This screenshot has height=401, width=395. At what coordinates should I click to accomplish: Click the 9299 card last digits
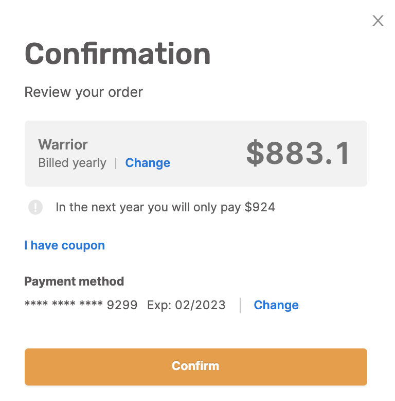point(122,305)
